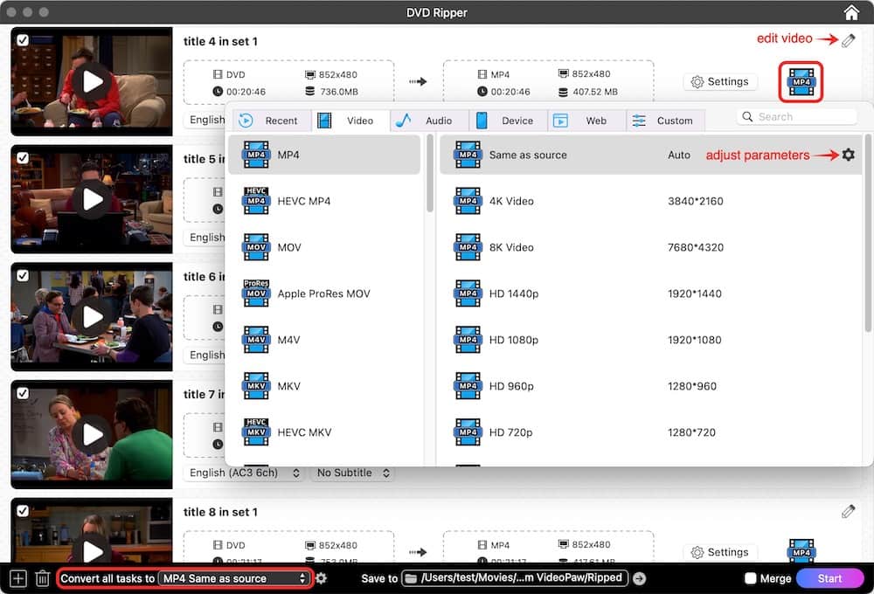Viewport: 874px width, 594px height.
Task: Click the add task plus icon
Action: [17, 578]
